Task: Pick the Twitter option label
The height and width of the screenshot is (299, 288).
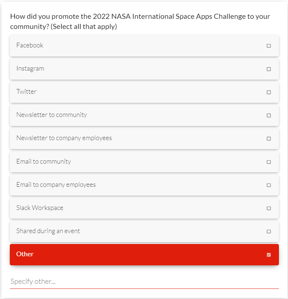Action: point(26,92)
